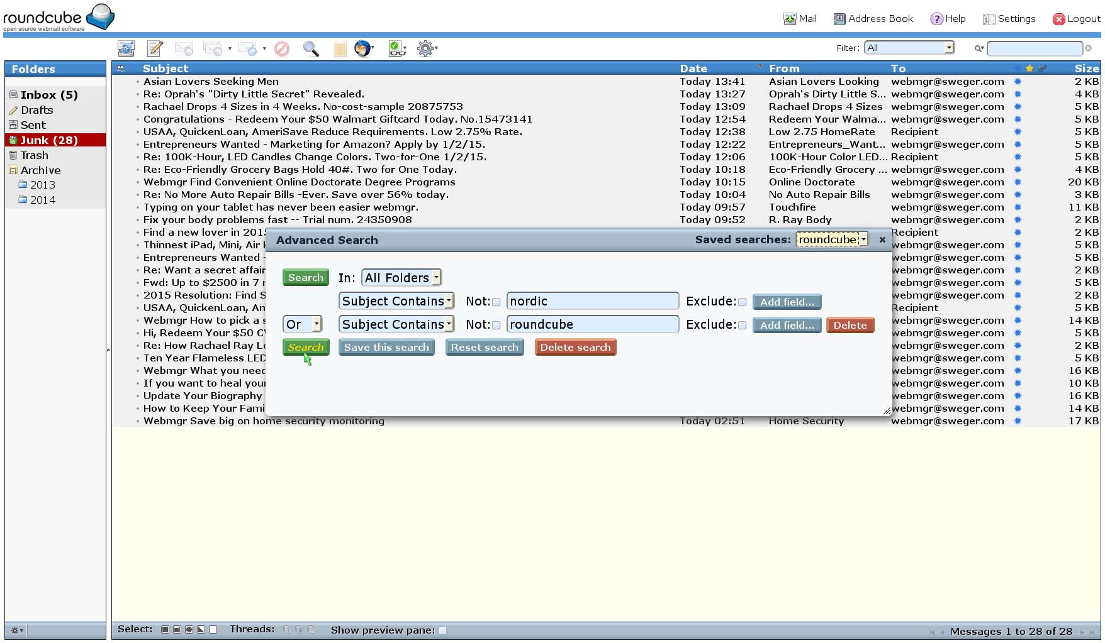The width and height of the screenshot is (1105, 643).
Task: Click the invert selection icon
Action: tap(201, 629)
